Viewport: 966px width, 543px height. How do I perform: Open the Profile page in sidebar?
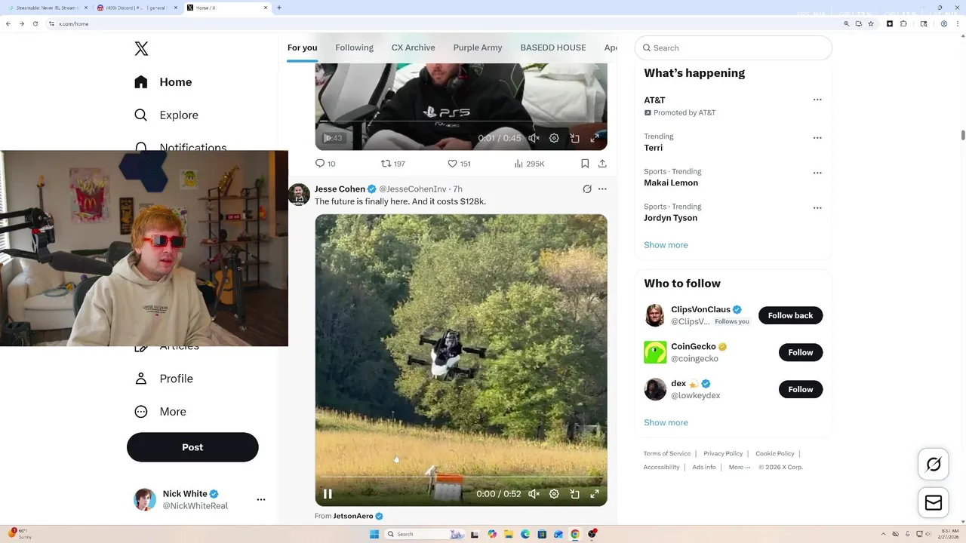163,379
